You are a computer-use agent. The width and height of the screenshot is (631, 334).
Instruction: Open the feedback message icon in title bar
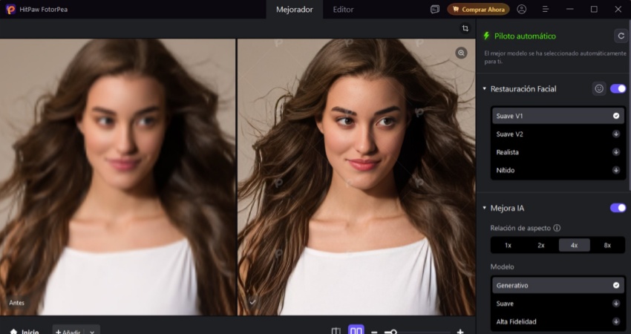[x=434, y=9]
